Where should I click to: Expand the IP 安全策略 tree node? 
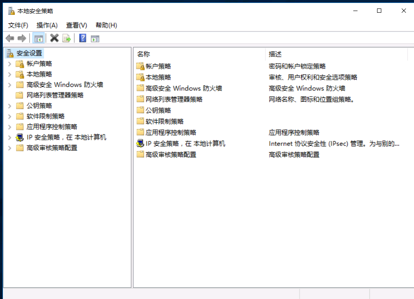coord(9,138)
